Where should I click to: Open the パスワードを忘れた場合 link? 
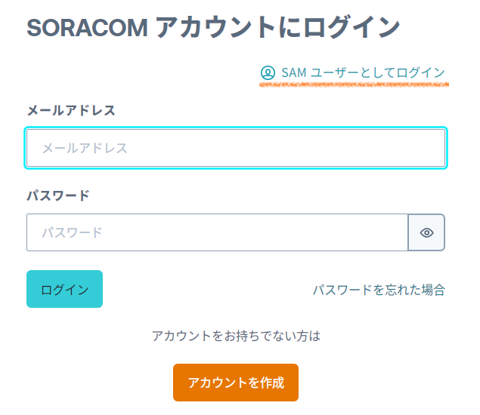tap(379, 290)
